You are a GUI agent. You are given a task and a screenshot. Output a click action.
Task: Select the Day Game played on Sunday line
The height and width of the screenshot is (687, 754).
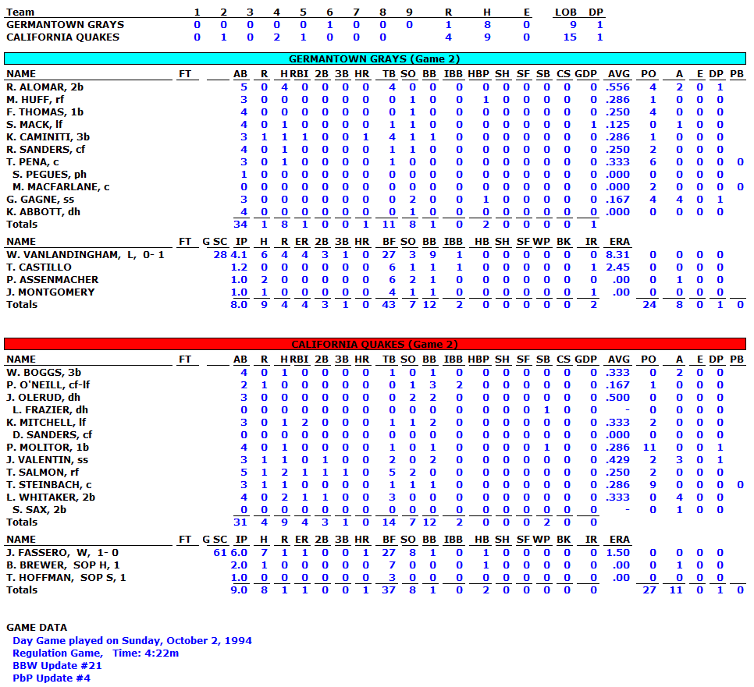[x=132, y=640]
